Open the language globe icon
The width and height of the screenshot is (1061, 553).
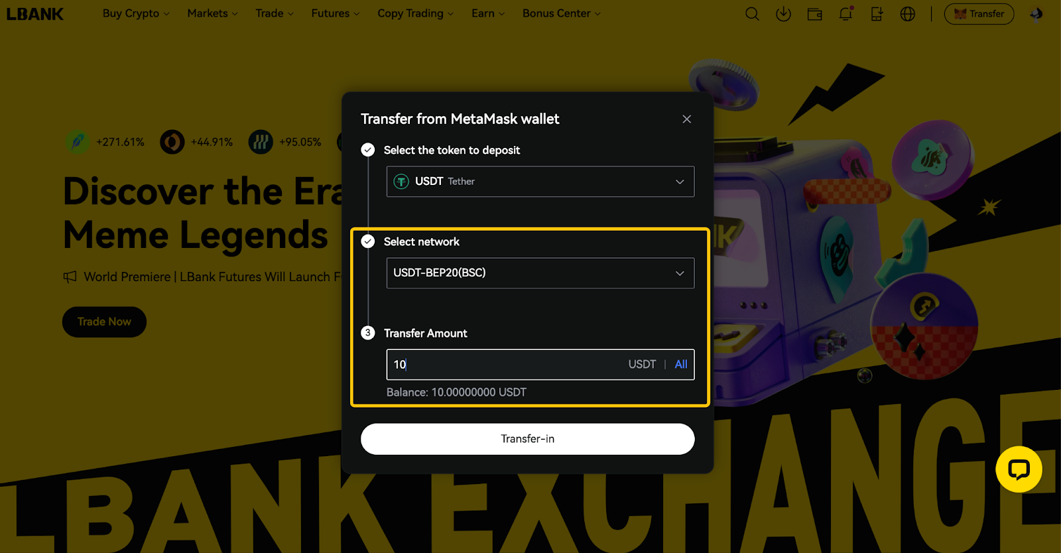click(908, 14)
